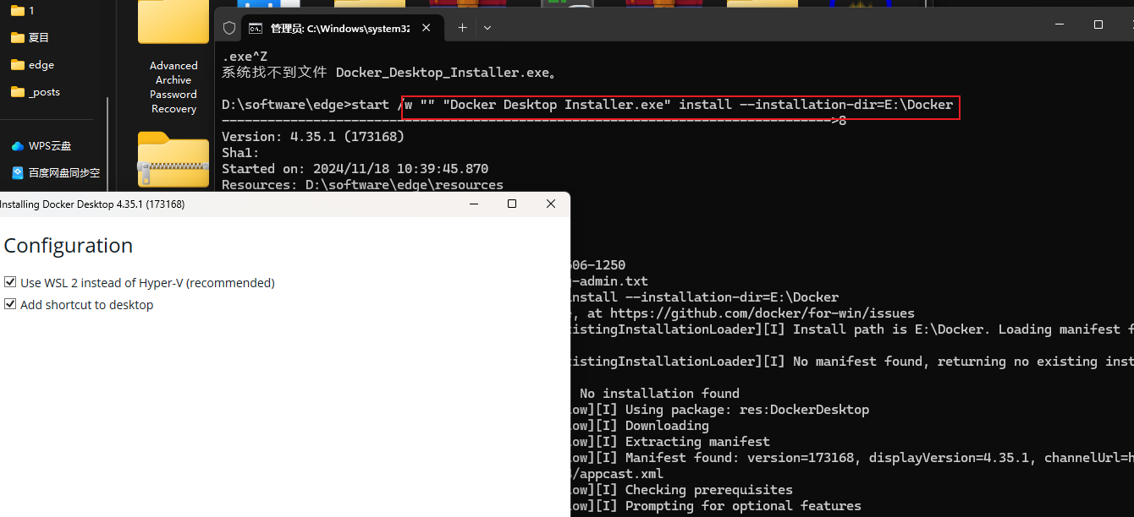Screen dimensions: 1134x517
Task: Open new terminal tab with plus button
Action: (x=462, y=28)
